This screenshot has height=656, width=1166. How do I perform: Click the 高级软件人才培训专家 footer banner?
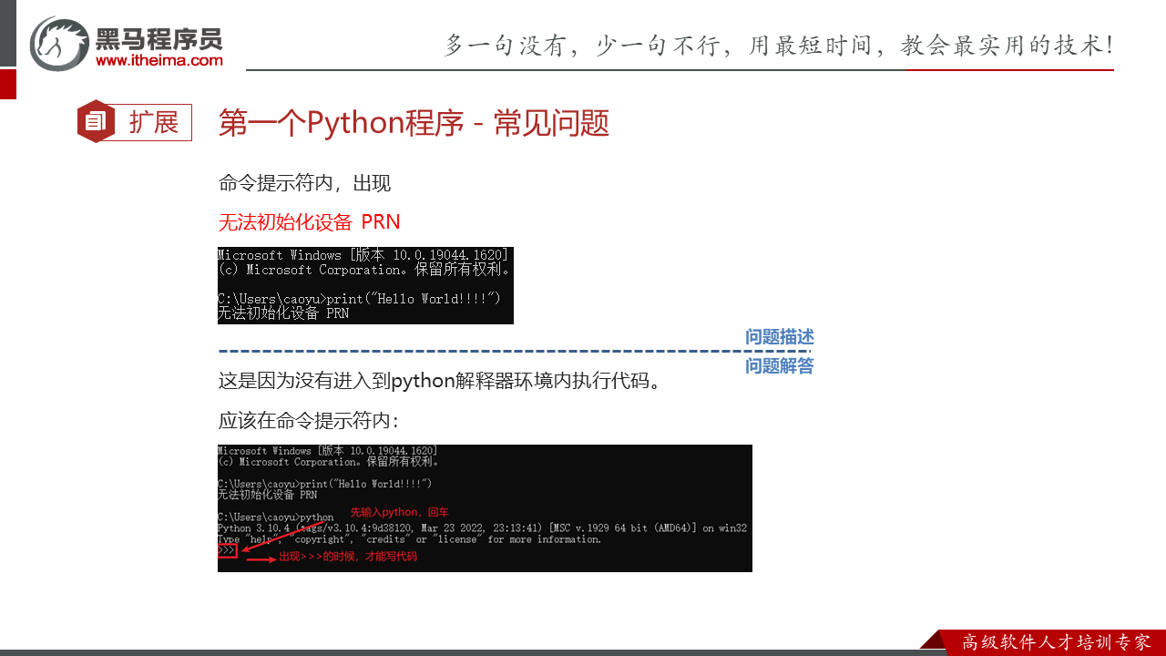[1056, 642]
